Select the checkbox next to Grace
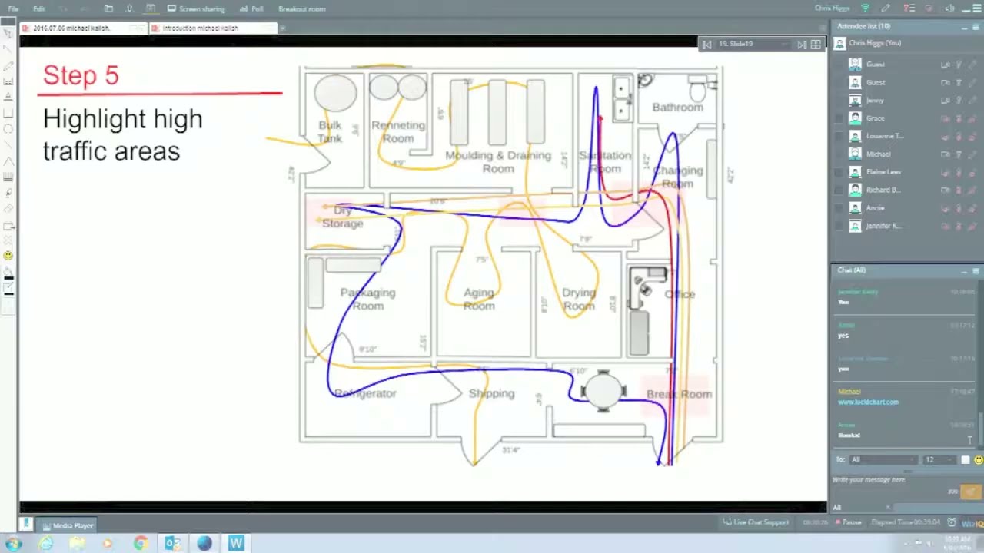Viewport: 984px width, 553px height. coord(839,118)
